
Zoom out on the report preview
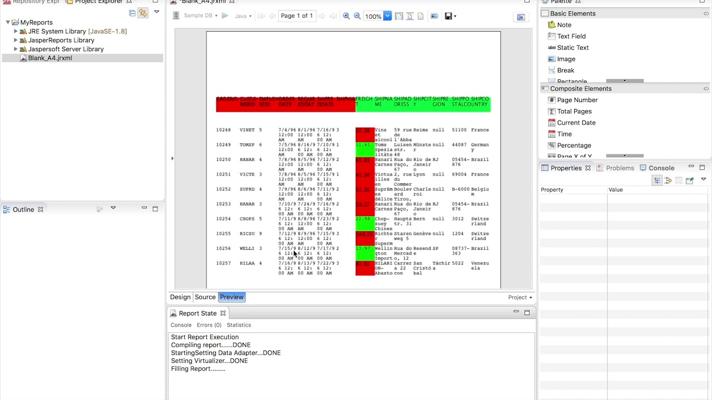(357, 16)
